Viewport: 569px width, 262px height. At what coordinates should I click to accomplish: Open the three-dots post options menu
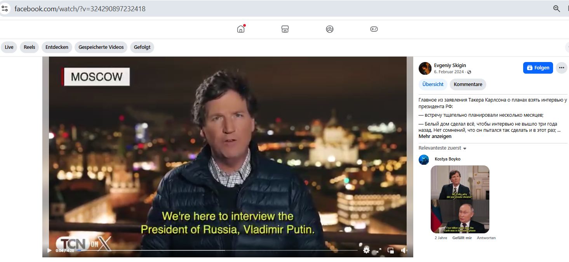[x=561, y=67]
